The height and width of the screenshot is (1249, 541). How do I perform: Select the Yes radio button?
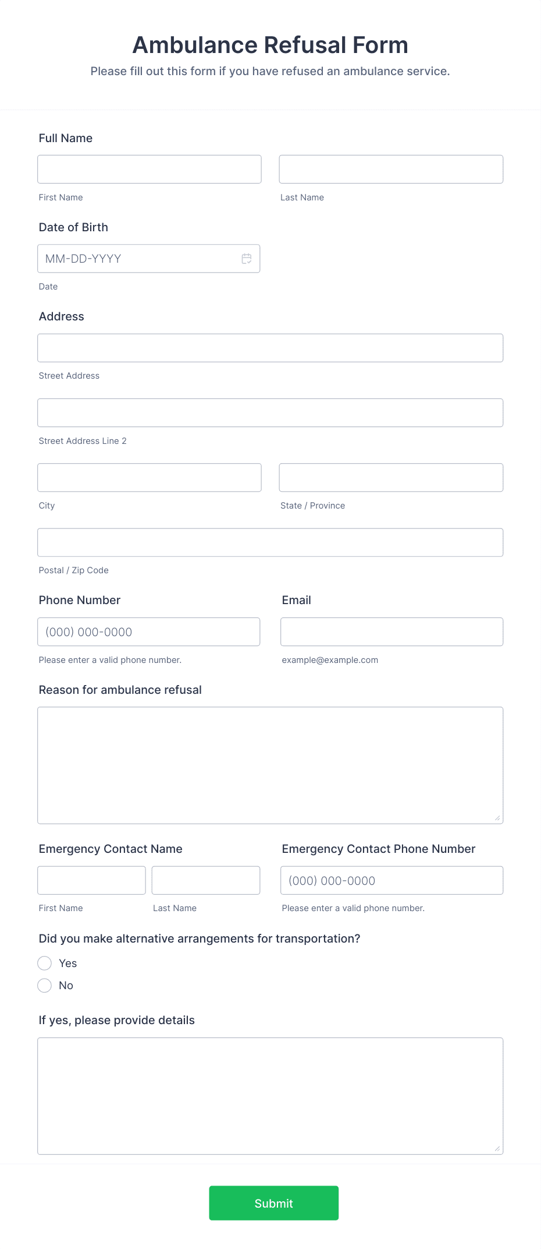pos(44,963)
